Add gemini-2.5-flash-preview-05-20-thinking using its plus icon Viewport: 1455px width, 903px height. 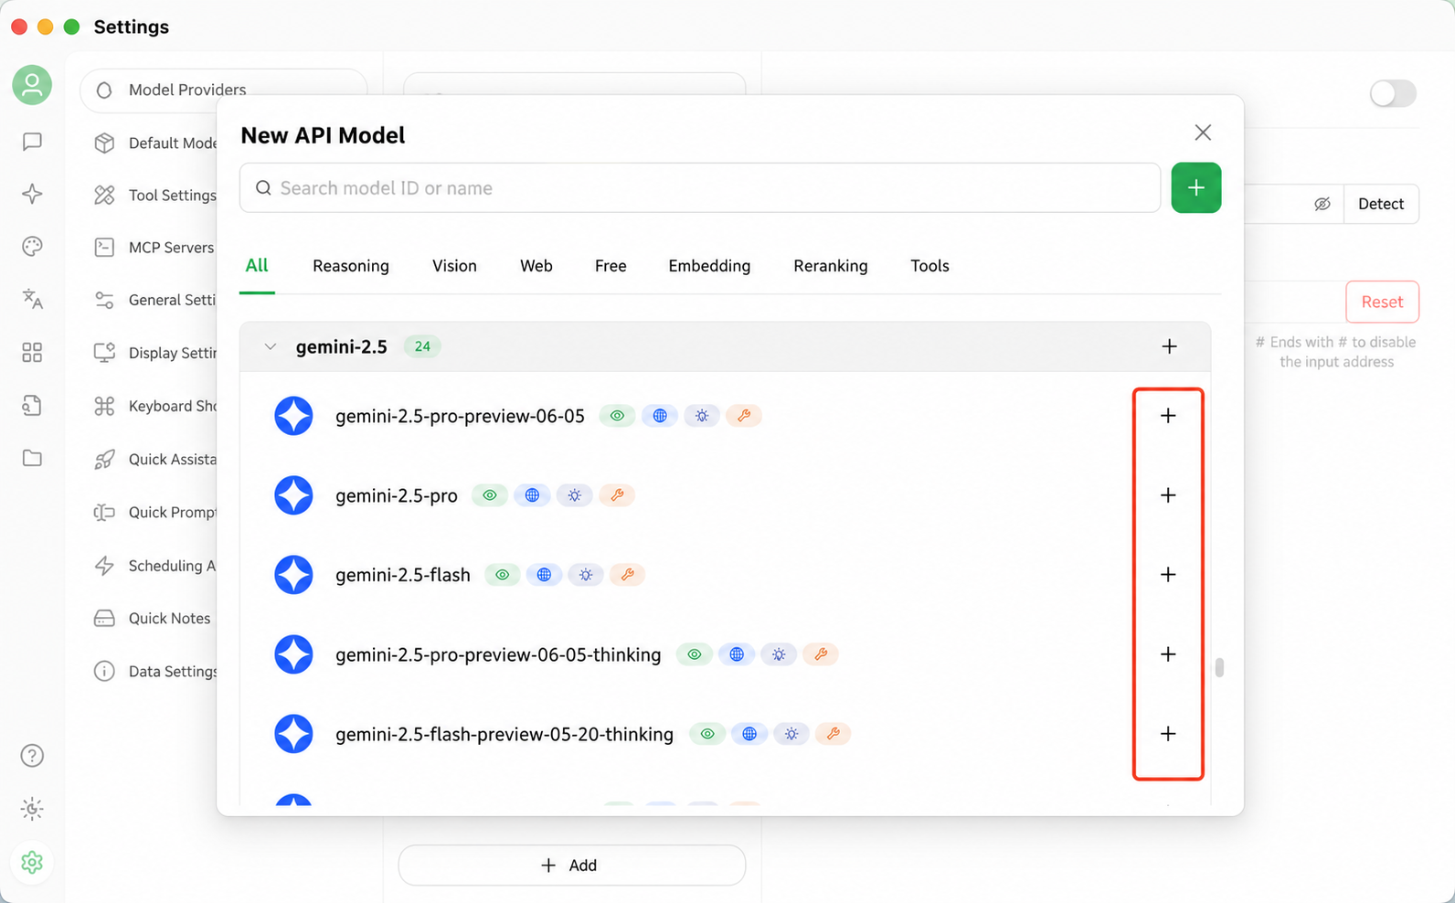click(1168, 734)
